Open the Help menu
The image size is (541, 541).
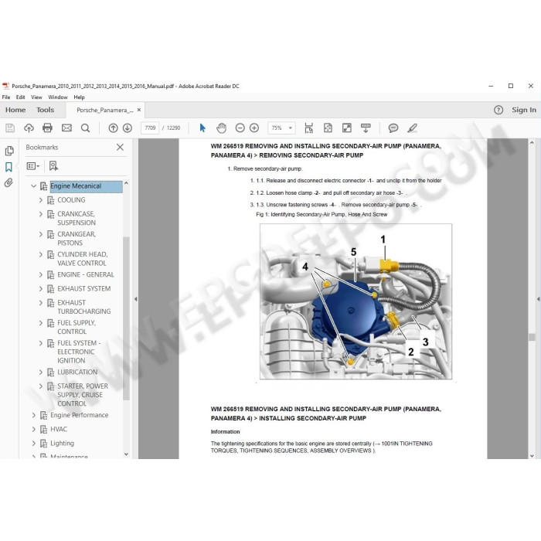79,97
